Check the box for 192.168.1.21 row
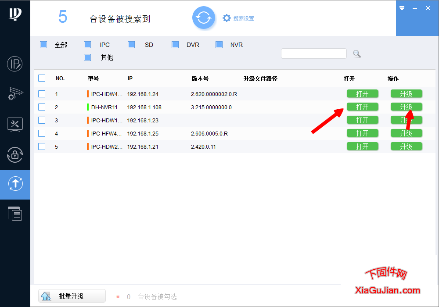The height and width of the screenshot is (307, 439). [x=42, y=146]
